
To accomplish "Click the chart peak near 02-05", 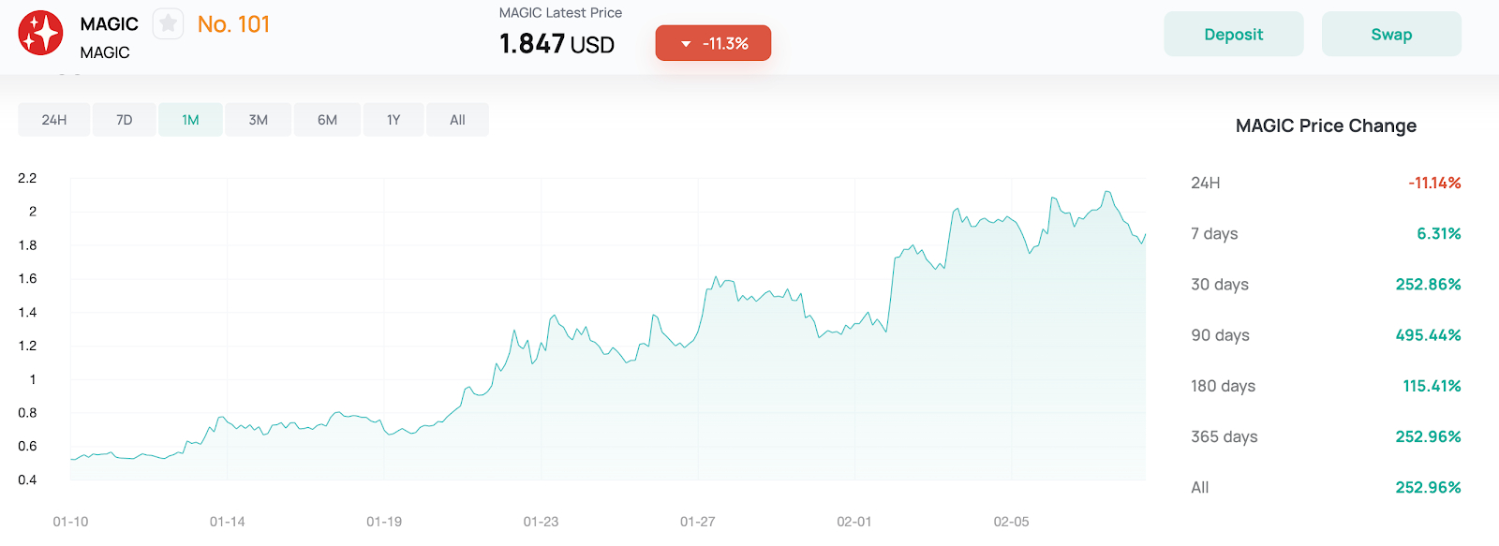I will 1108,193.
